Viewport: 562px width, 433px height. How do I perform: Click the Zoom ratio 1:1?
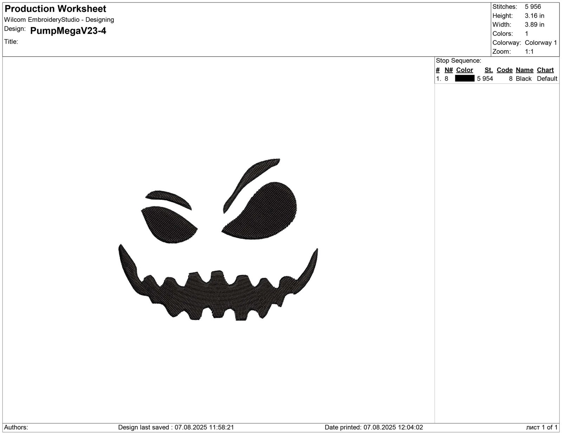[529, 51]
